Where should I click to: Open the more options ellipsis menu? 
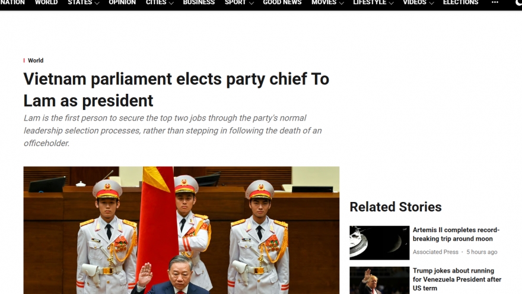coord(495,2)
